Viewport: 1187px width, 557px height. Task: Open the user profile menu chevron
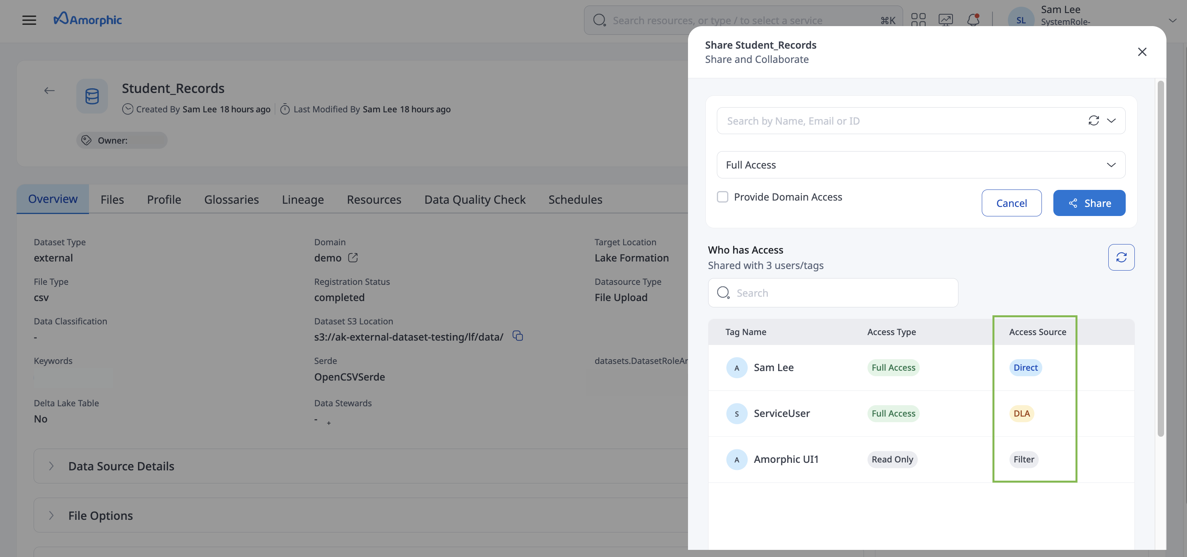(x=1172, y=20)
